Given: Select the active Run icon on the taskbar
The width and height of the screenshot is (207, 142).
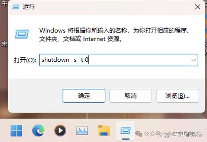Looking at the screenshot, I should (125, 130).
